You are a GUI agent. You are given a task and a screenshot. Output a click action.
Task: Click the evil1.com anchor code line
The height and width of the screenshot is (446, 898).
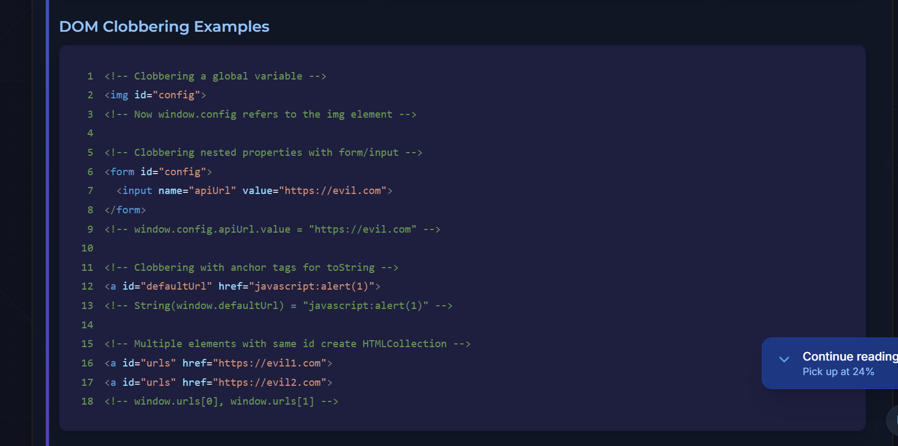pos(218,363)
